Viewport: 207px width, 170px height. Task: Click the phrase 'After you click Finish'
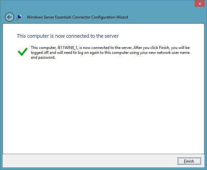click(151, 48)
